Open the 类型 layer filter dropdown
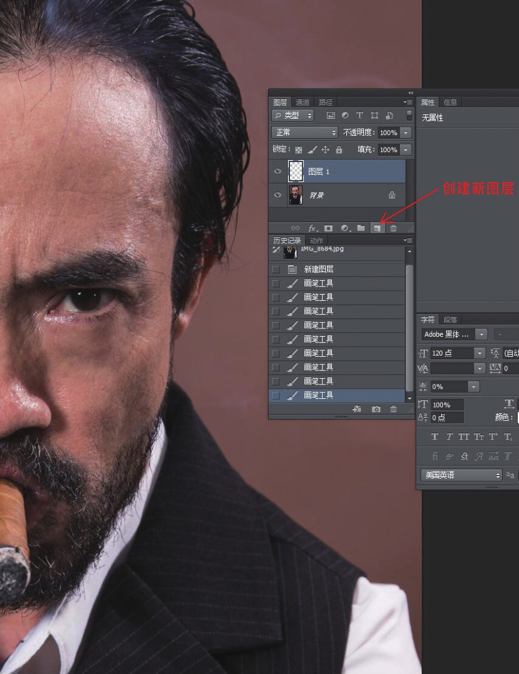The width and height of the screenshot is (519, 674). pos(292,115)
